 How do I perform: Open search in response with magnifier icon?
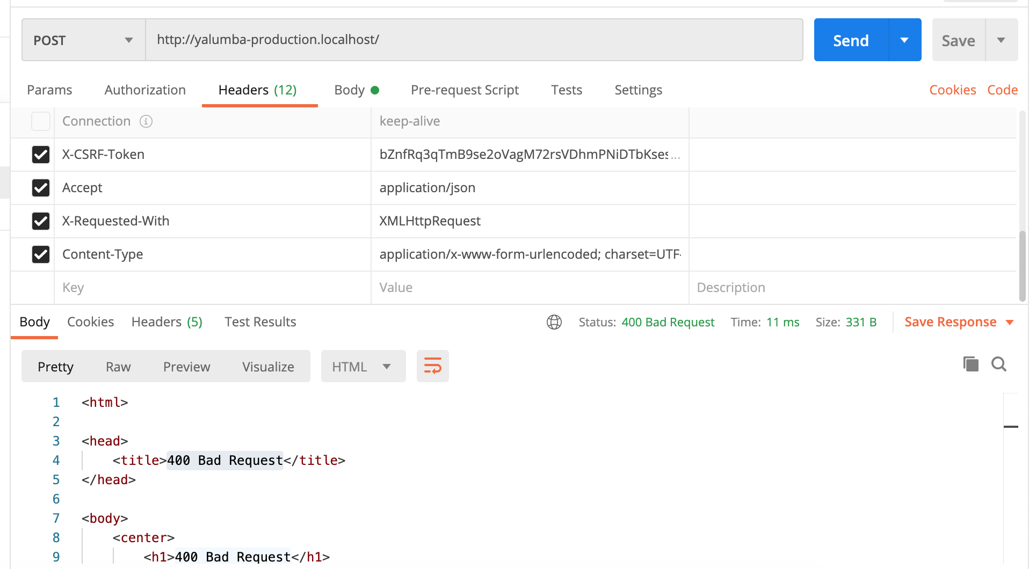pos(999,364)
